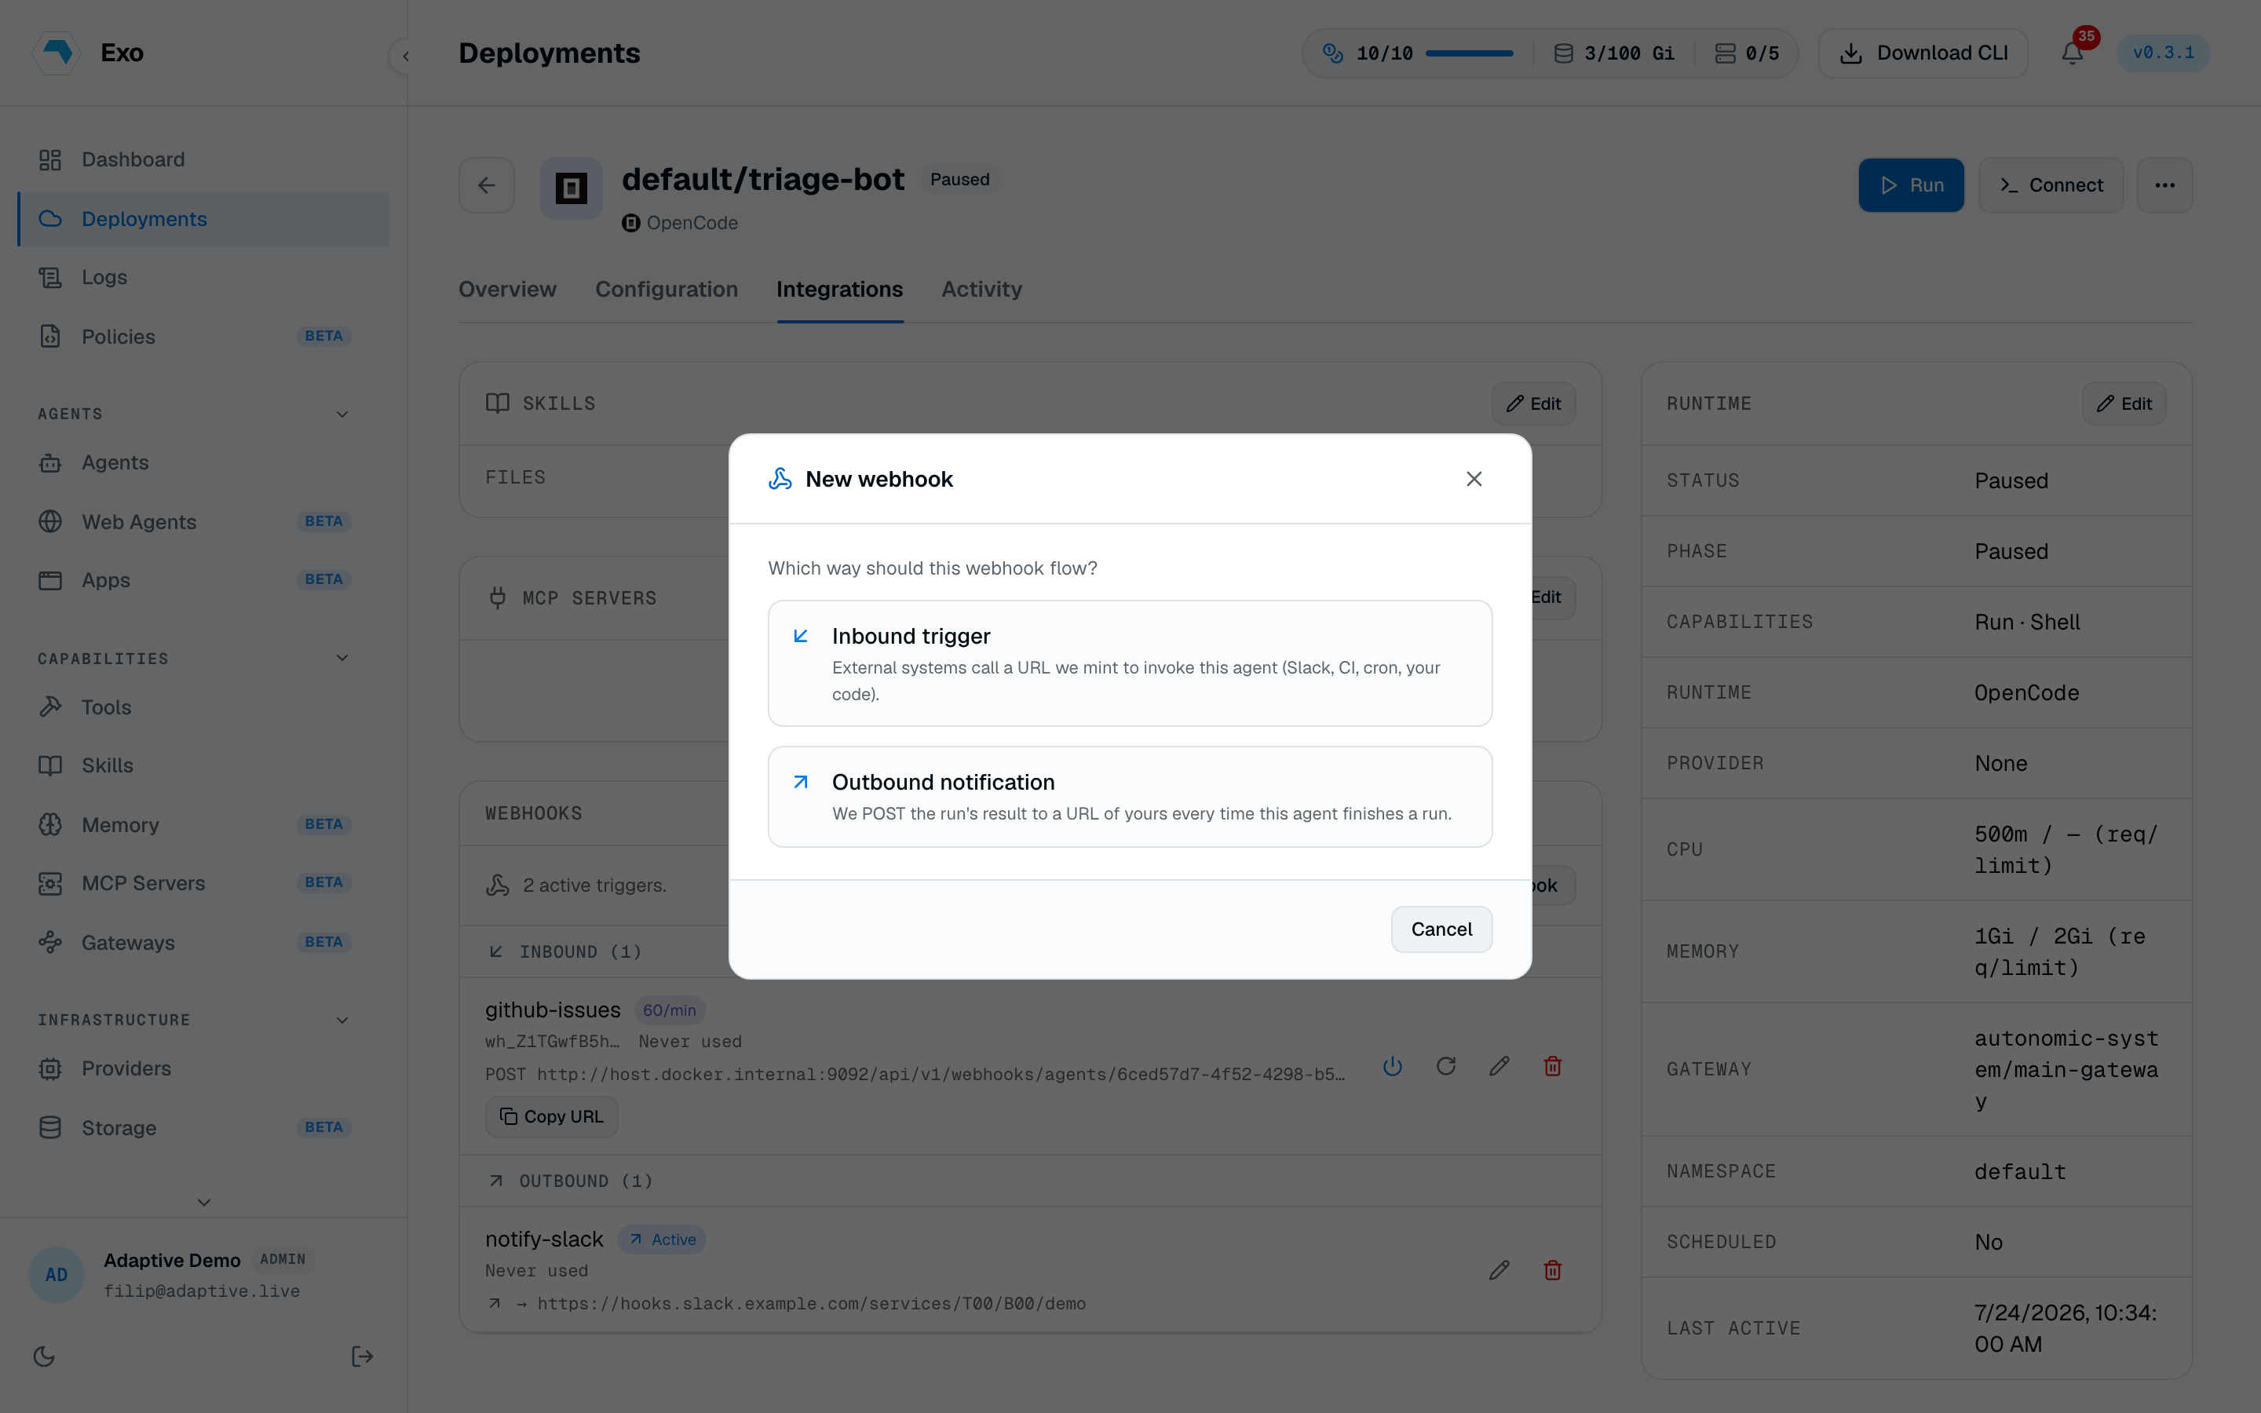The image size is (2261, 1413).
Task: Click the AD user avatar
Action: click(x=56, y=1275)
